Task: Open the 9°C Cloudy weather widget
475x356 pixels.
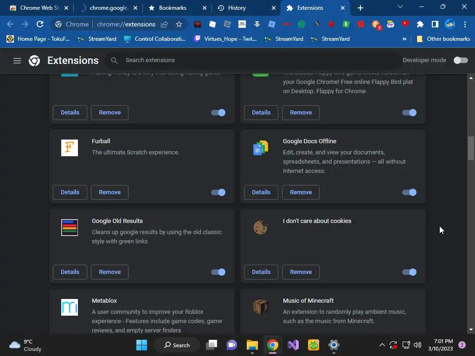Action: coord(25,345)
